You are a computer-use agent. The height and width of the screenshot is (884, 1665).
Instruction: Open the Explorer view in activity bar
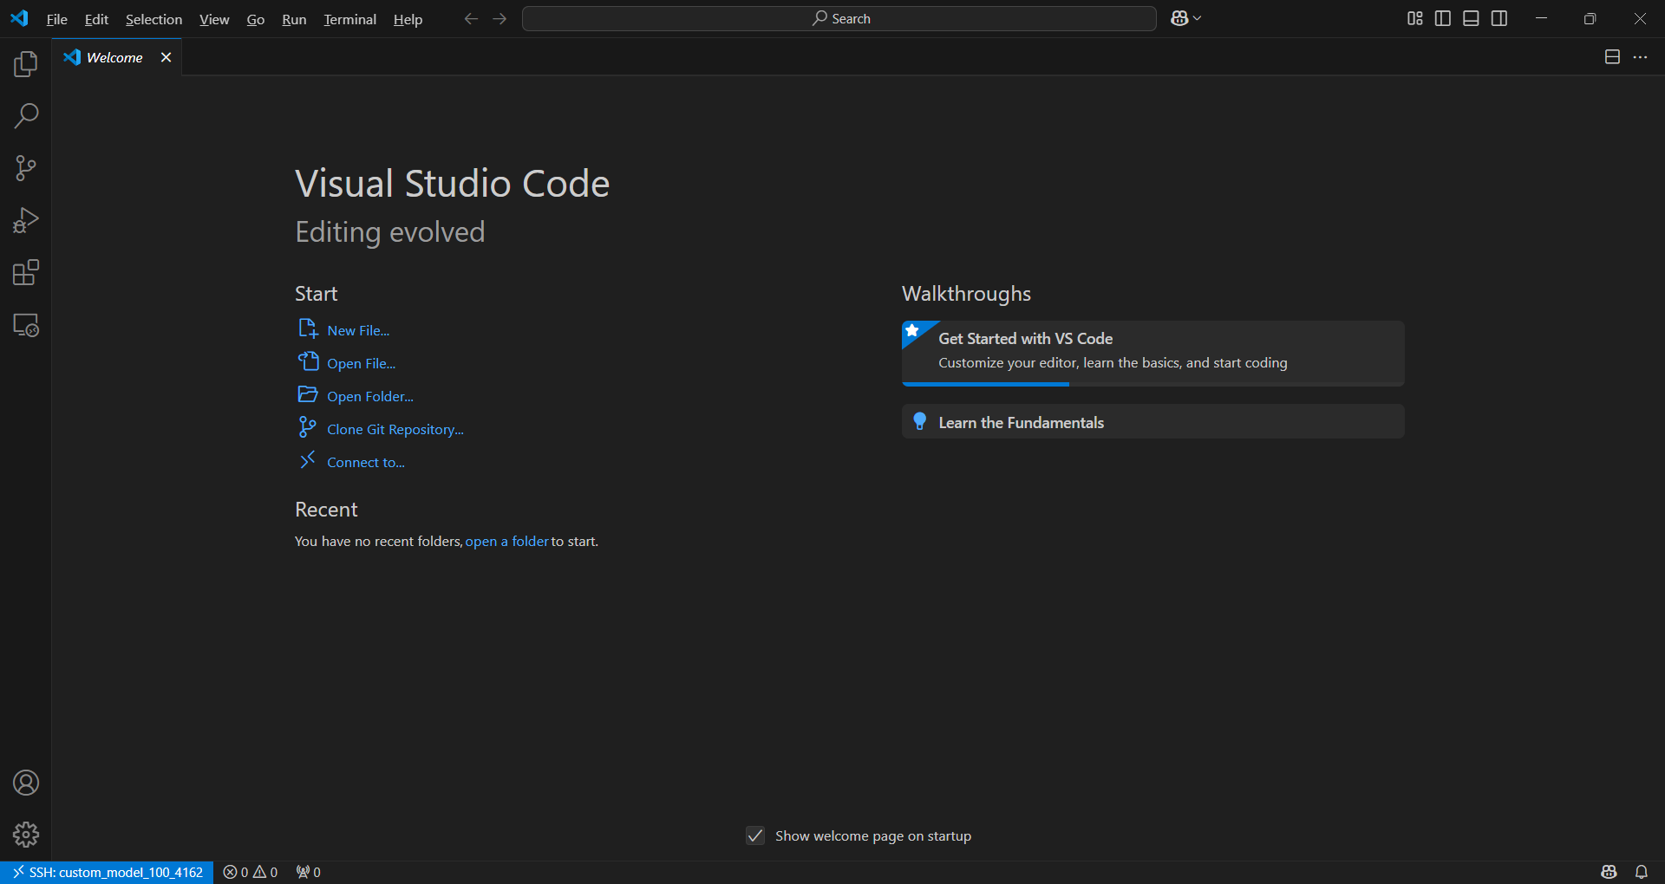pos(26,63)
